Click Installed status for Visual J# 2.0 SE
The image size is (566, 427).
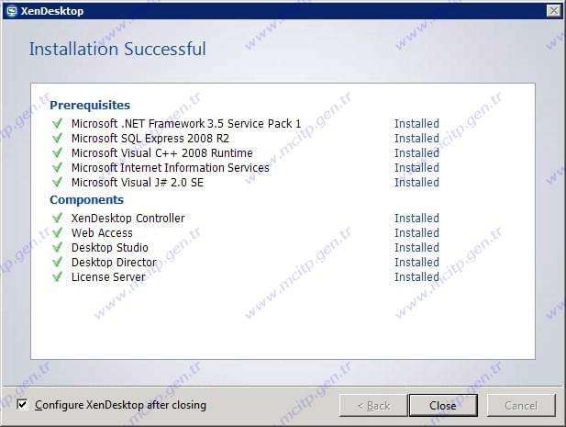tap(416, 183)
